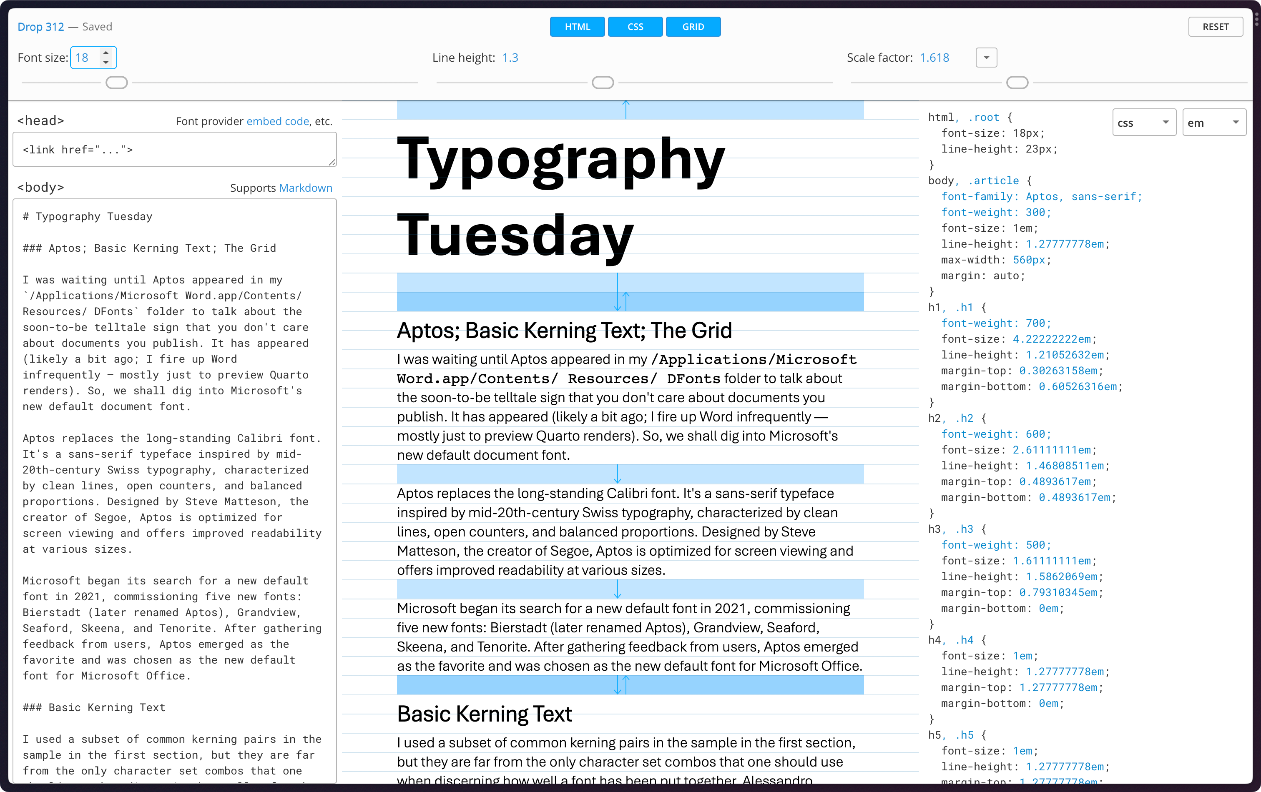
Task: Click the RESET button
Action: point(1215,27)
